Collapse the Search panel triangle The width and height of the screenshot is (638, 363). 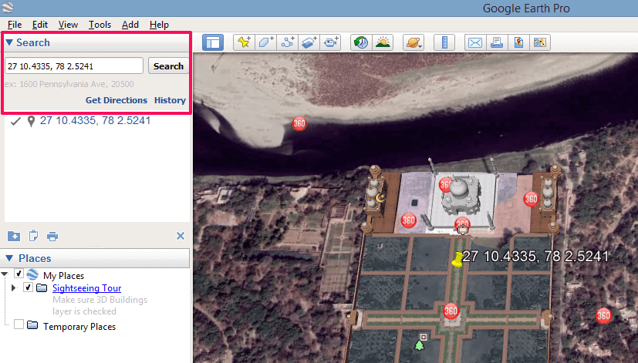(9, 42)
